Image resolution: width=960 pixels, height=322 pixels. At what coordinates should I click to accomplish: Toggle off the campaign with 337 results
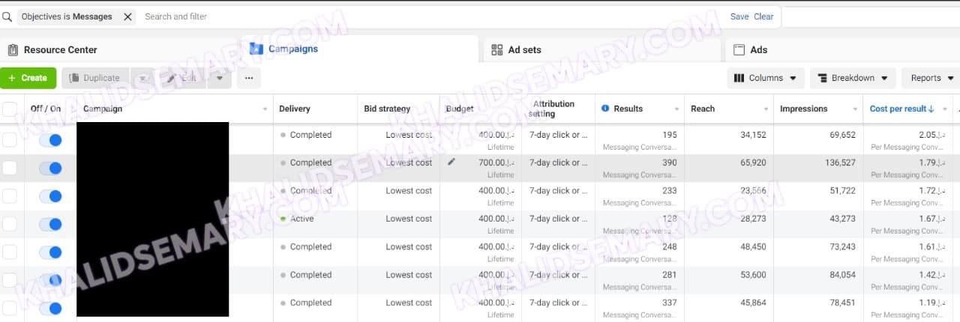click(x=50, y=308)
